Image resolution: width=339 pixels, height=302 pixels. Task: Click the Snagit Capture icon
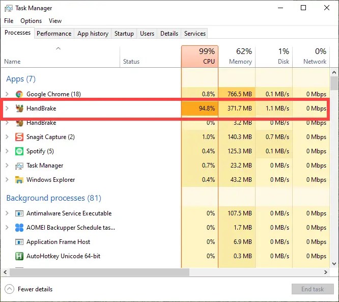point(19,137)
